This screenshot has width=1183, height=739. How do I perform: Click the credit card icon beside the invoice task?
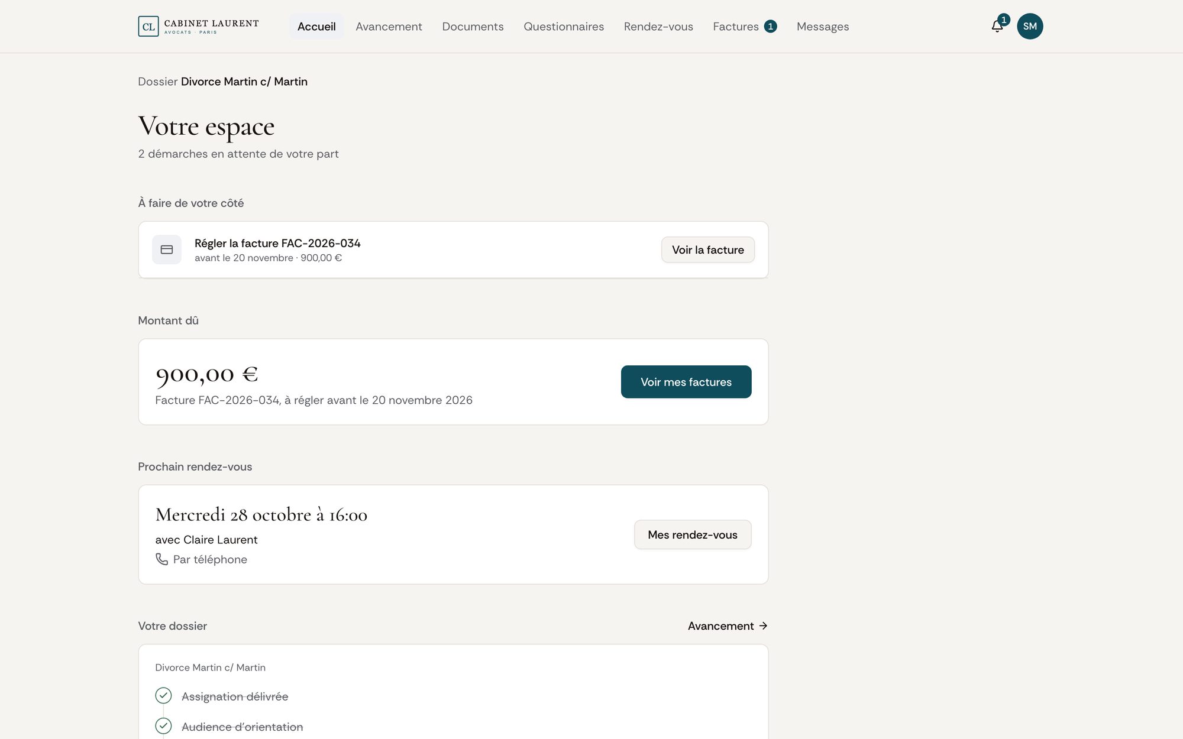pos(167,249)
